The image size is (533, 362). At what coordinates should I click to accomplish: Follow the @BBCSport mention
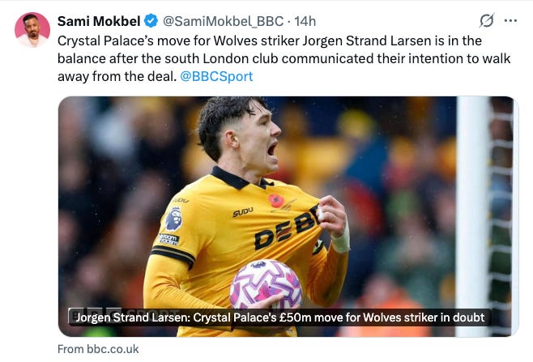[216, 76]
